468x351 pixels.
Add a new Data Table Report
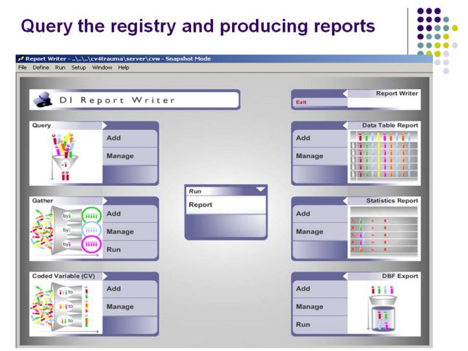click(x=303, y=138)
